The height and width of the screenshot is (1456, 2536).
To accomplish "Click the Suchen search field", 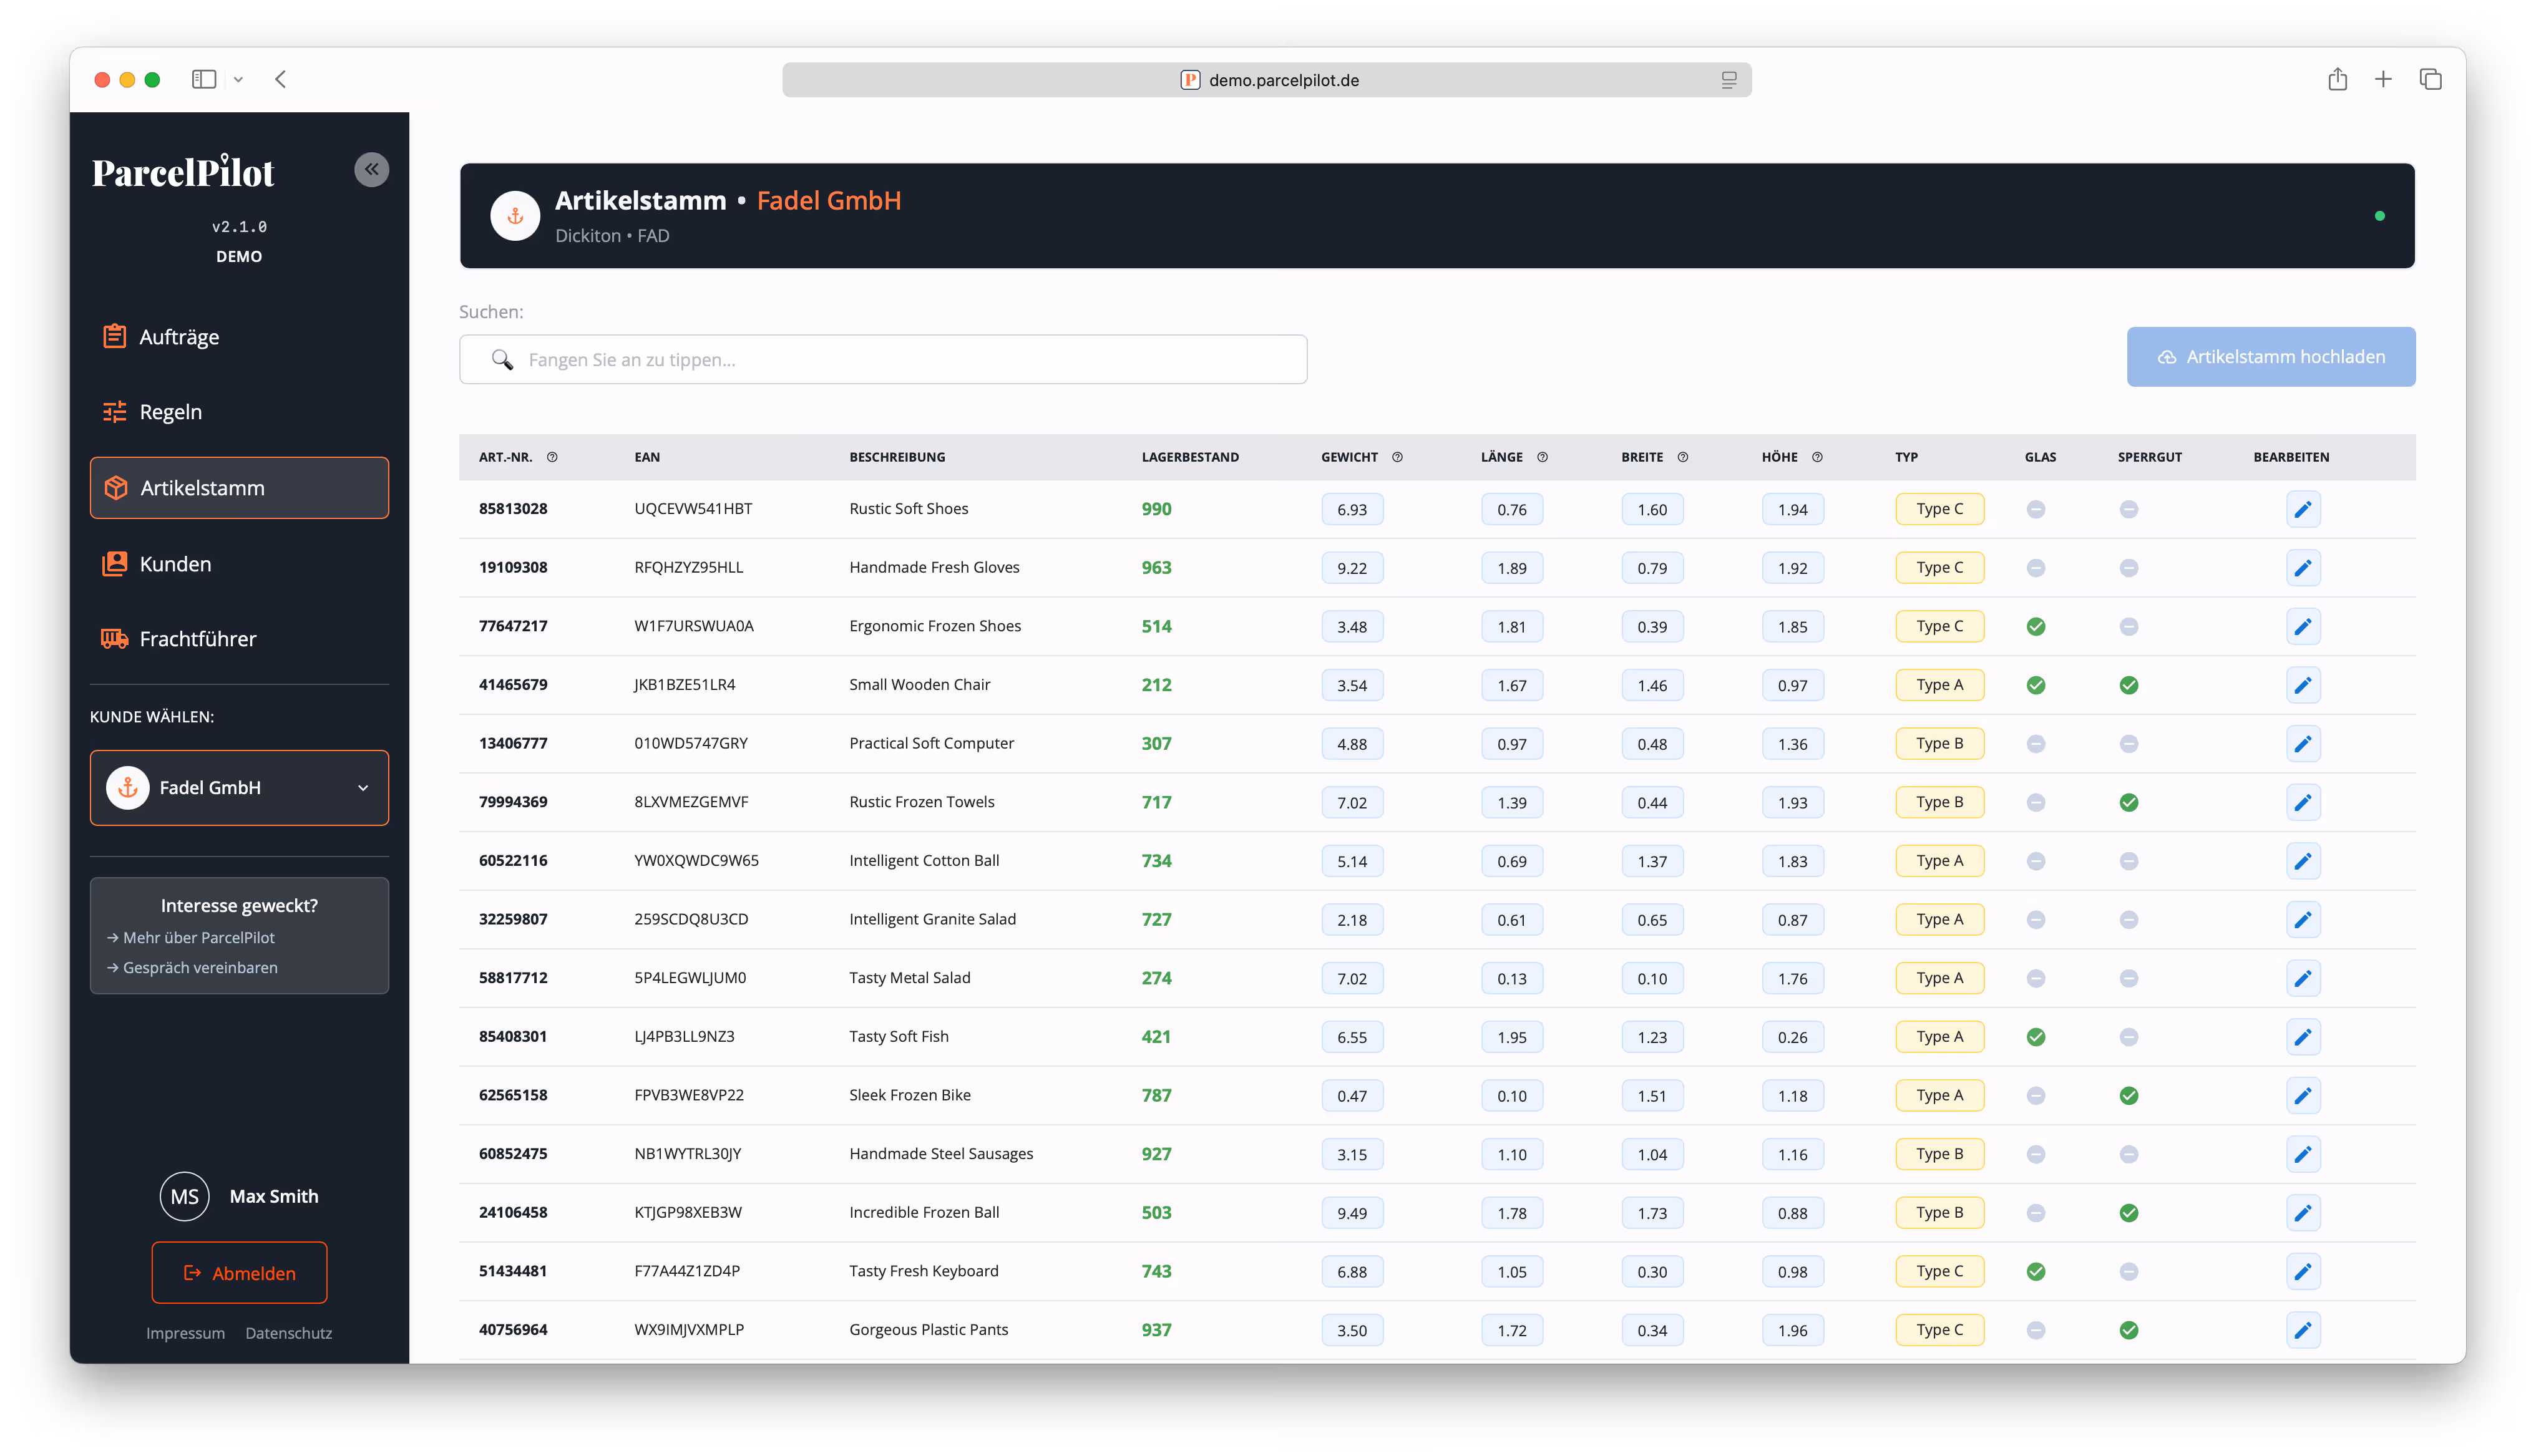I will 883,360.
